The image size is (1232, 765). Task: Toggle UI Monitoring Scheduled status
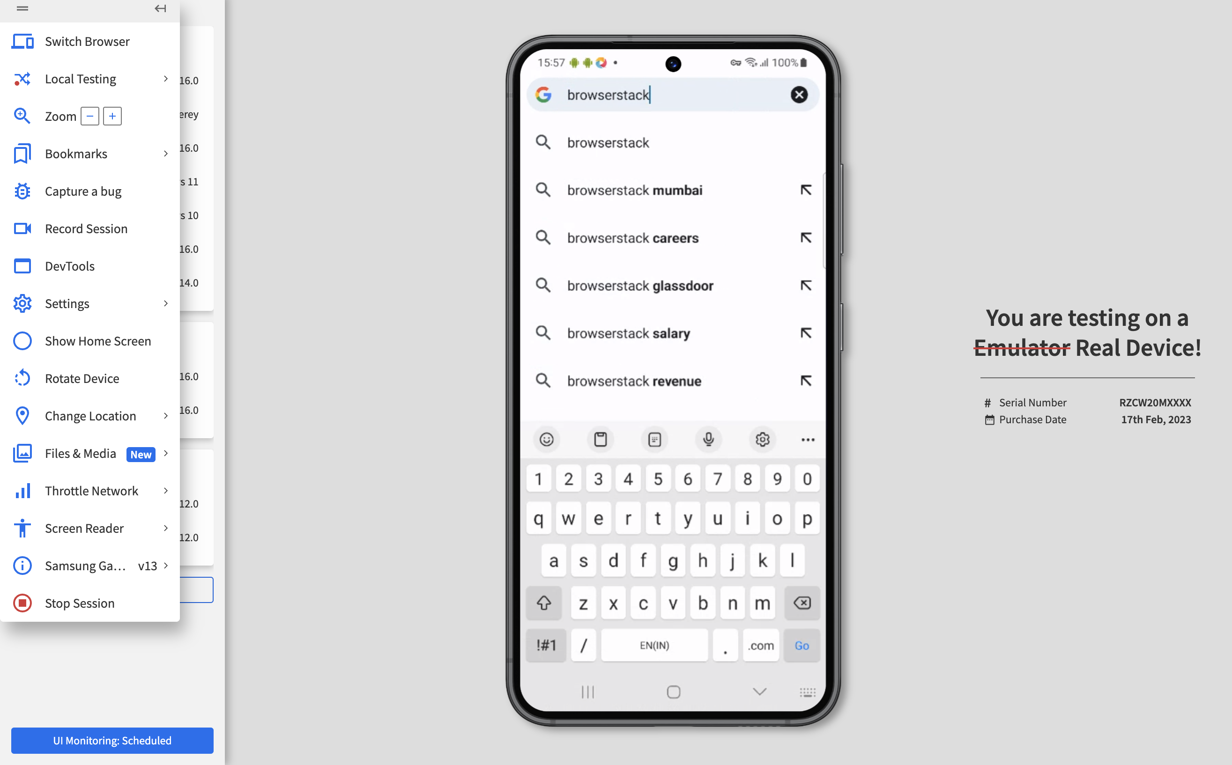(112, 740)
